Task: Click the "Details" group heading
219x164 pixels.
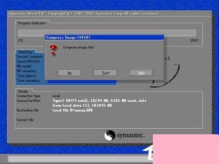Action: (23, 91)
